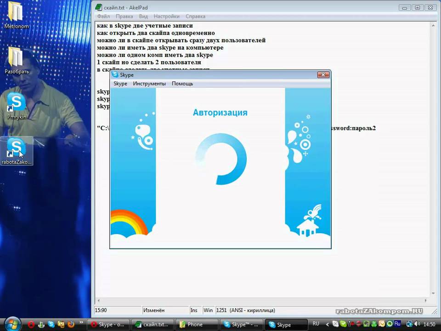The image size is (441, 331).
Task: Switch to Phone taskbar window
Action: [197, 325]
